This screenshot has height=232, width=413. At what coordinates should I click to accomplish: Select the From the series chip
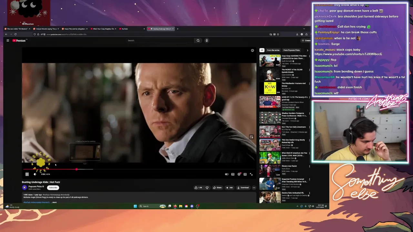(x=273, y=50)
